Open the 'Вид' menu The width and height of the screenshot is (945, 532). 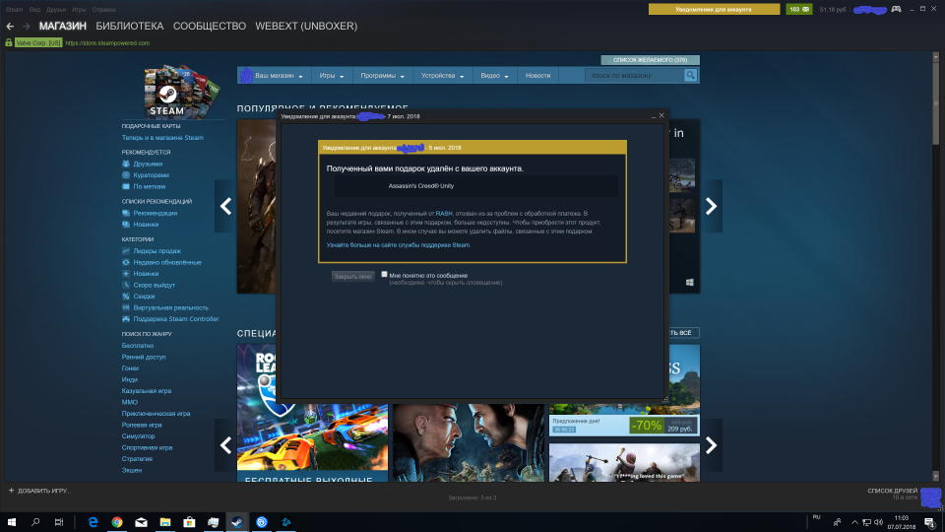pos(34,10)
